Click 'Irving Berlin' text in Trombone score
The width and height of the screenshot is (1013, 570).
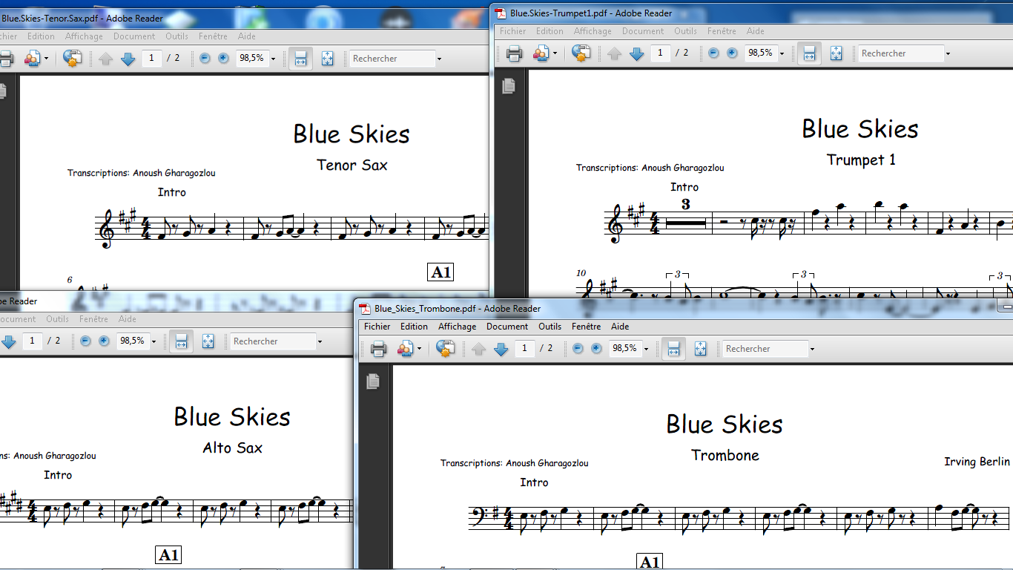[x=977, y=462]
